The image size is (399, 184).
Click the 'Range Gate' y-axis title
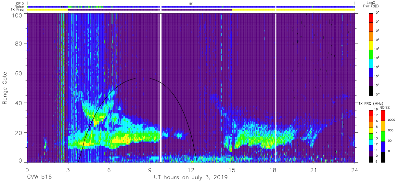tap(5, 88)
